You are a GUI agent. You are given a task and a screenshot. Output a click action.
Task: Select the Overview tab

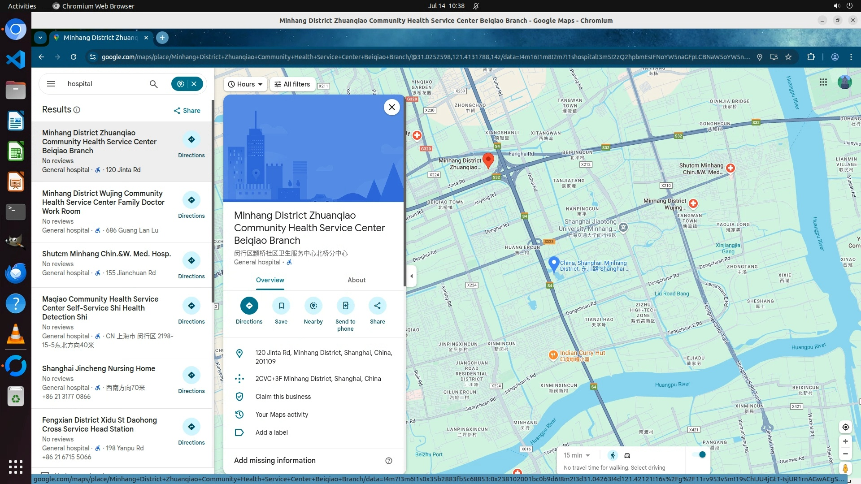tap(270, 280)
